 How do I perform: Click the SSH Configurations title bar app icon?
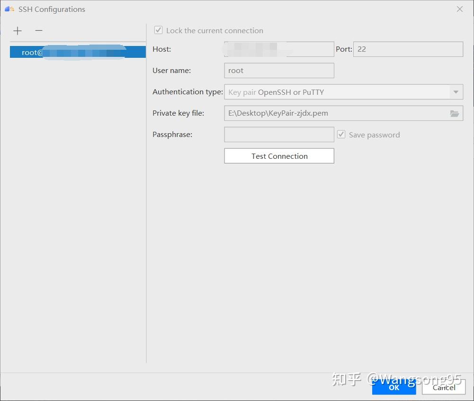click(x=9, y=9)
